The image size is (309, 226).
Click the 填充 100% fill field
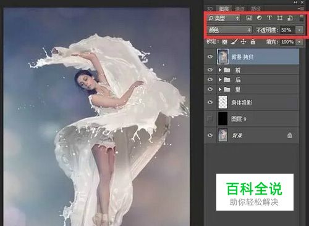[x=288, y=42]
